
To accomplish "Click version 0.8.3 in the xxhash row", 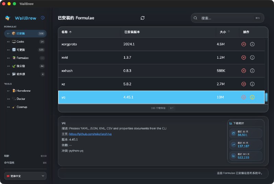I will tap(127, 71).
